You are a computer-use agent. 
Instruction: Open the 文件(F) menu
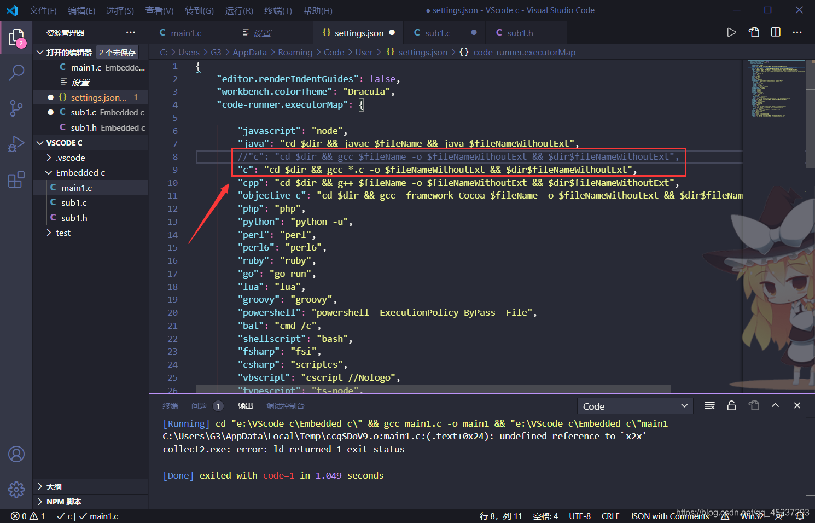pyautogui.click(x=43, y=10)
